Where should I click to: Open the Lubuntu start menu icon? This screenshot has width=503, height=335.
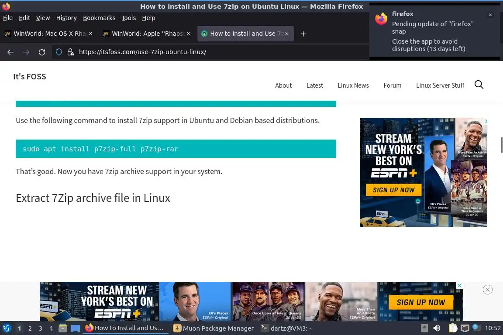coord(7,328)
